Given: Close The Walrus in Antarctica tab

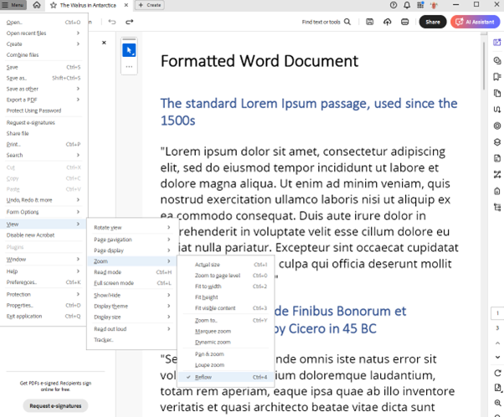Looking at the screenshot, I should tap(126, 5).
